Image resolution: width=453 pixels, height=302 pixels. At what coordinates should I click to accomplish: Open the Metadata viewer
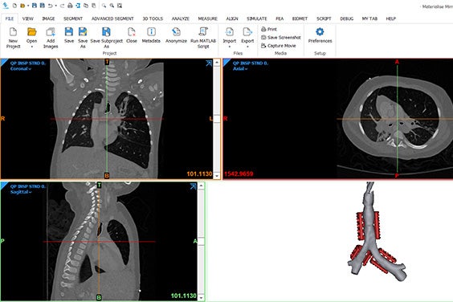pyautogui.click(x=151, y=35)
